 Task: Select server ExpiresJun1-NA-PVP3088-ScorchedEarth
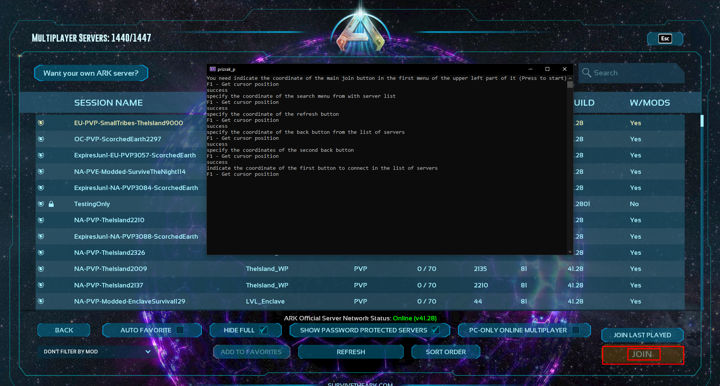click(136, 236)
